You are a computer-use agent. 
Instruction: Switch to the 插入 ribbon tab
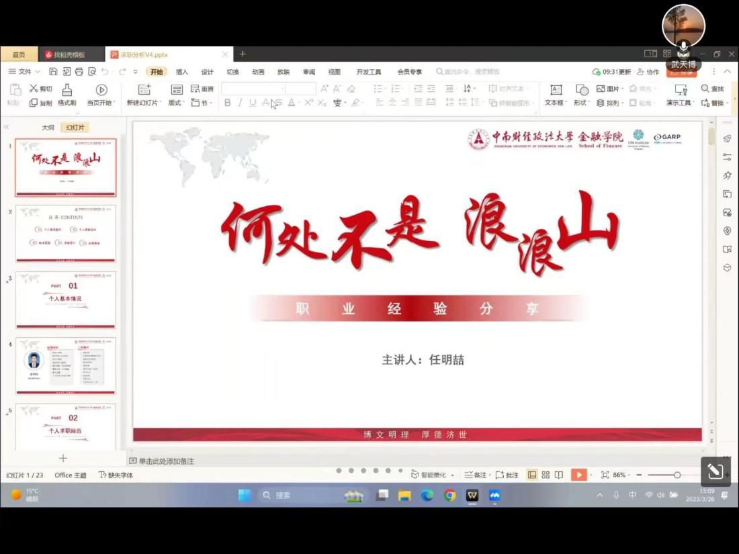coord(182,72)
